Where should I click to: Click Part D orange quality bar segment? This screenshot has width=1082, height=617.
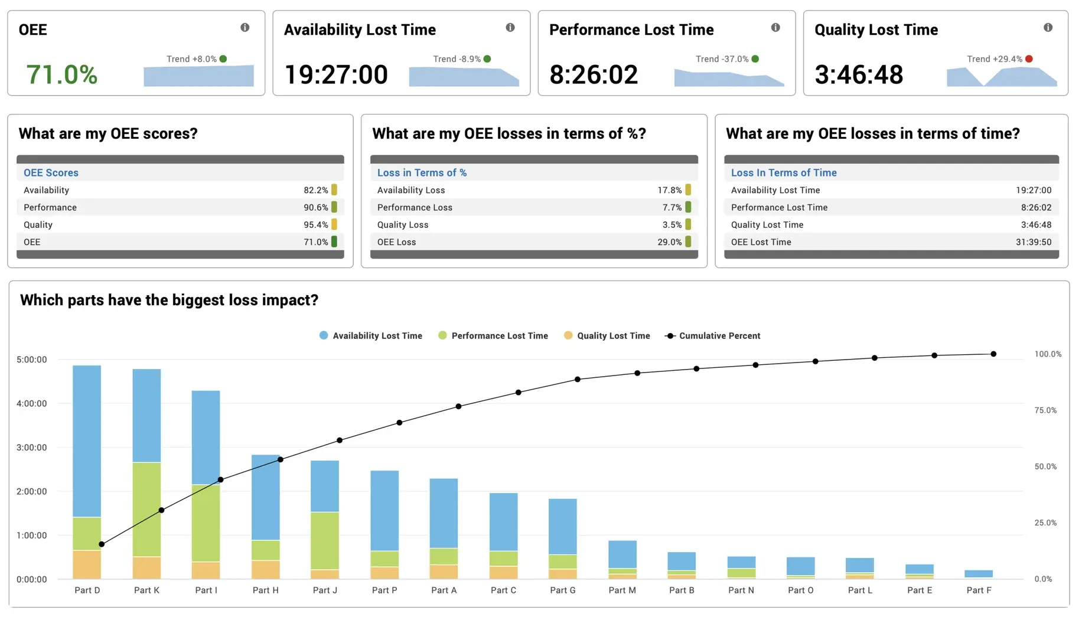pos(87,564)
